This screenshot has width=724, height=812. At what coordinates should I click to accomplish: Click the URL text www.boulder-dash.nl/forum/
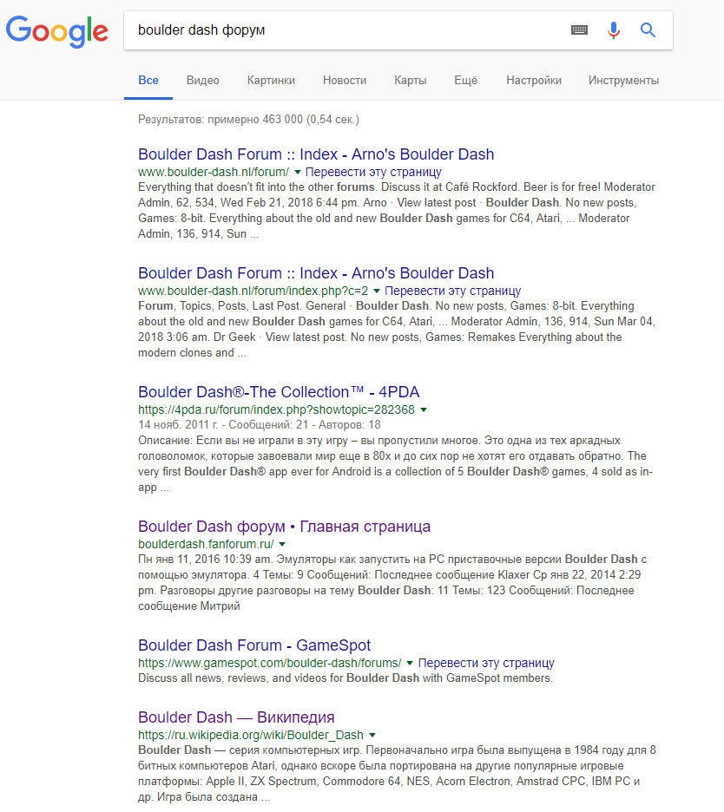pos(214,172)
